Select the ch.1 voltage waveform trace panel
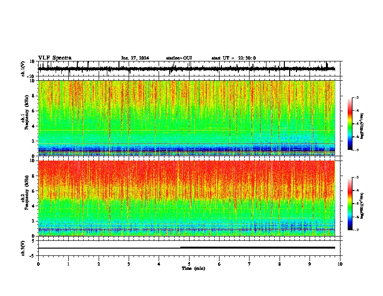 point(190,69)
